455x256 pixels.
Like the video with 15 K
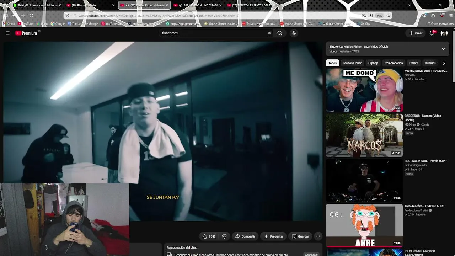point(209,236)
